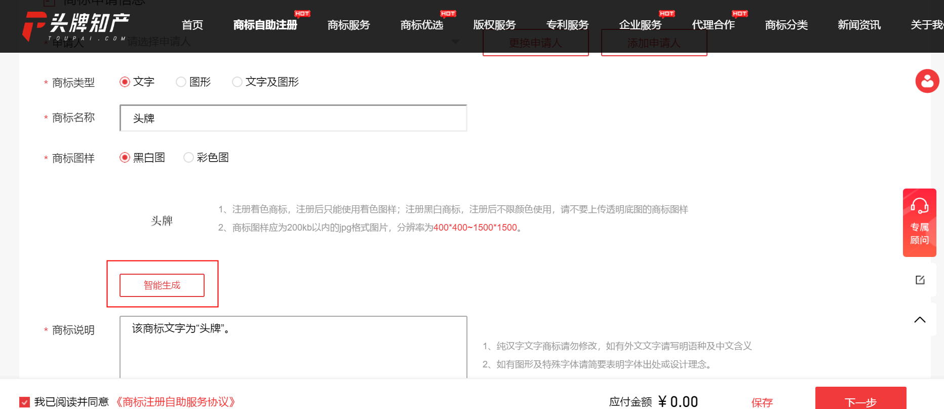The height and width of the screenshot is (409, 944).
Task: Choose 黑白图 for trademark image
Action: [x=125, y=157]
